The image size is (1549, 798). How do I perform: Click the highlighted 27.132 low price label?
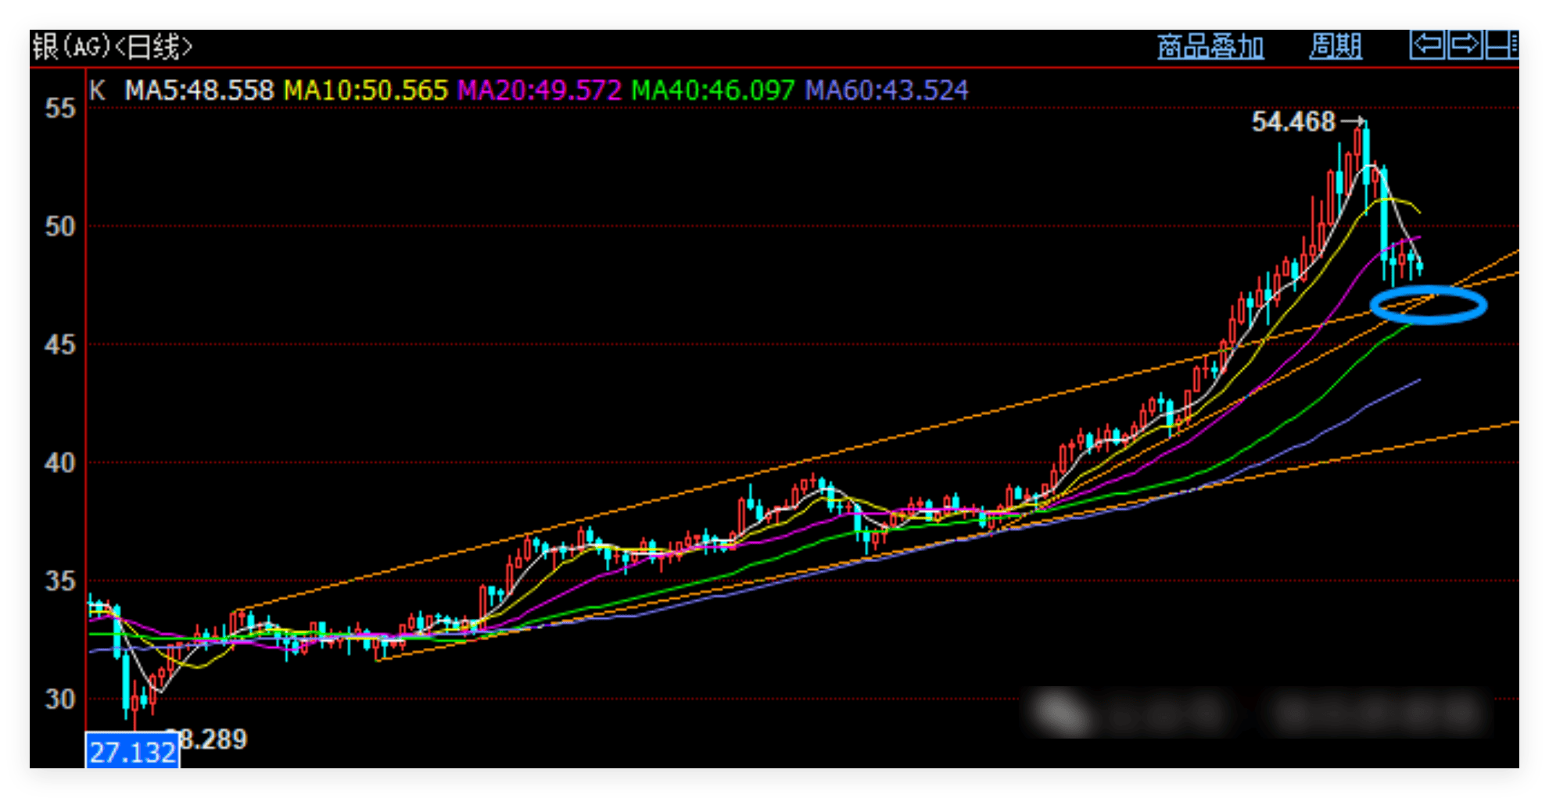pyautogui.click(x=132, y=752)
